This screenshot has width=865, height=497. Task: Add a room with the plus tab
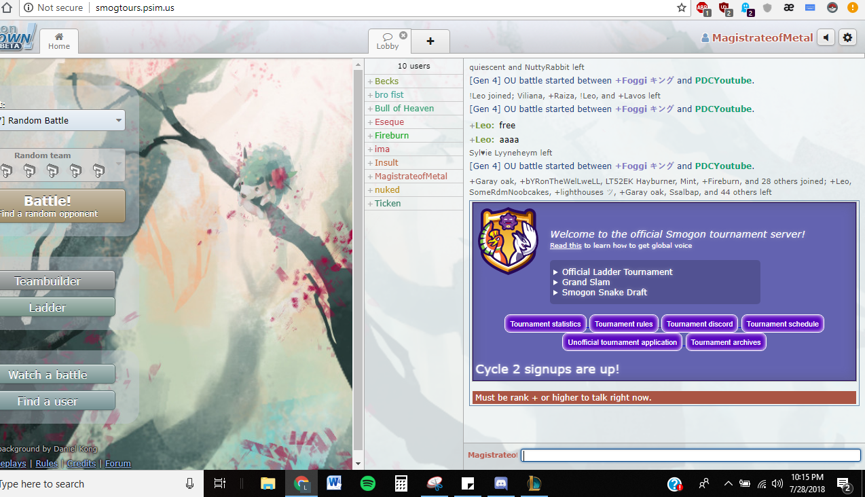pyautogui.click(x=430, y=41)
